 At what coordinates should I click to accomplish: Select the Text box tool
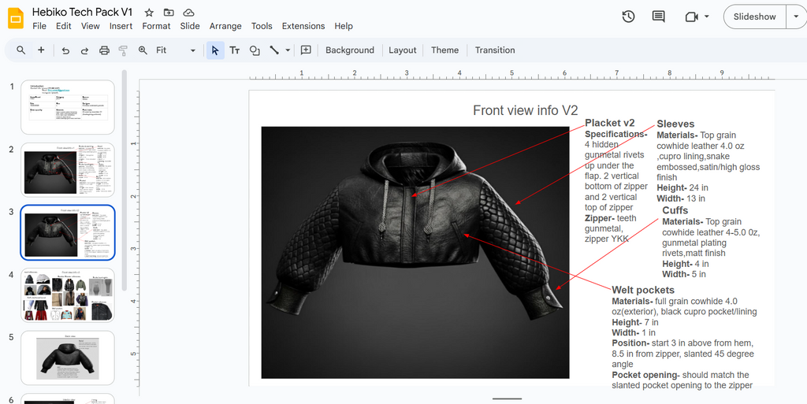(235, 50)
